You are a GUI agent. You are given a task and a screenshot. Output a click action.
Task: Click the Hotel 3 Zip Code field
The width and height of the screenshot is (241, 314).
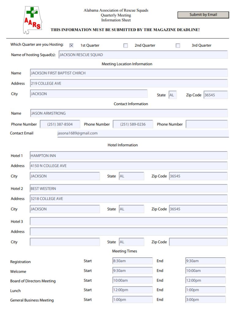tap(198, 242)
